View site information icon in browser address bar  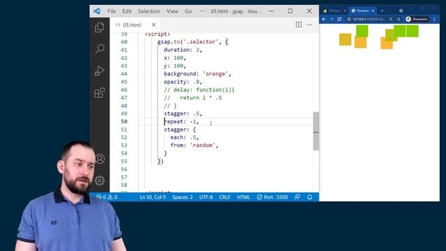coord(348,19)
